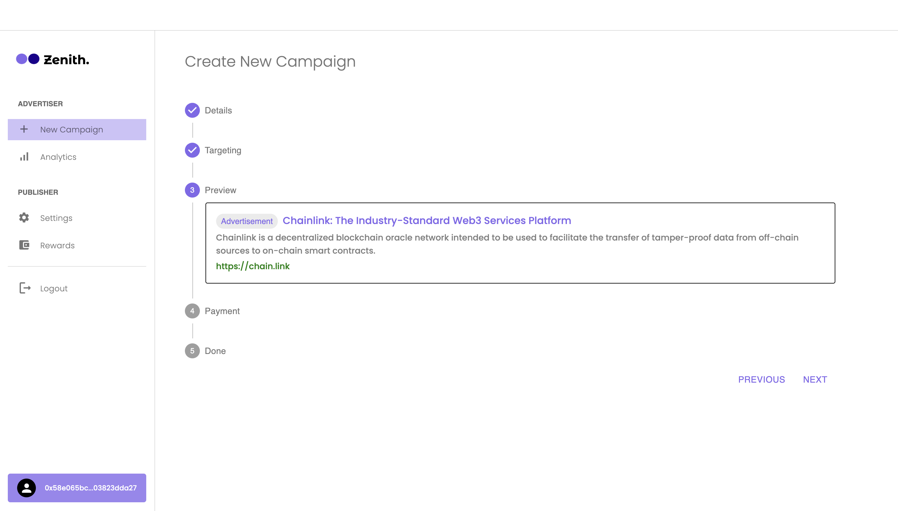
Task: Click the Settings gear icon
Action: [x=24, y=217]
